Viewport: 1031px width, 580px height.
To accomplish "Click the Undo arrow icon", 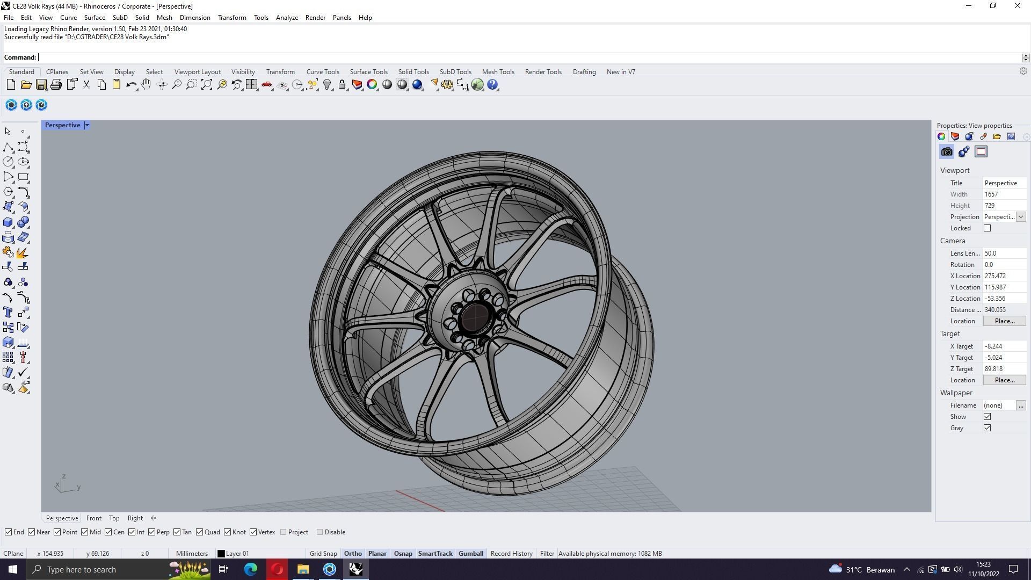I will (131, 85).
